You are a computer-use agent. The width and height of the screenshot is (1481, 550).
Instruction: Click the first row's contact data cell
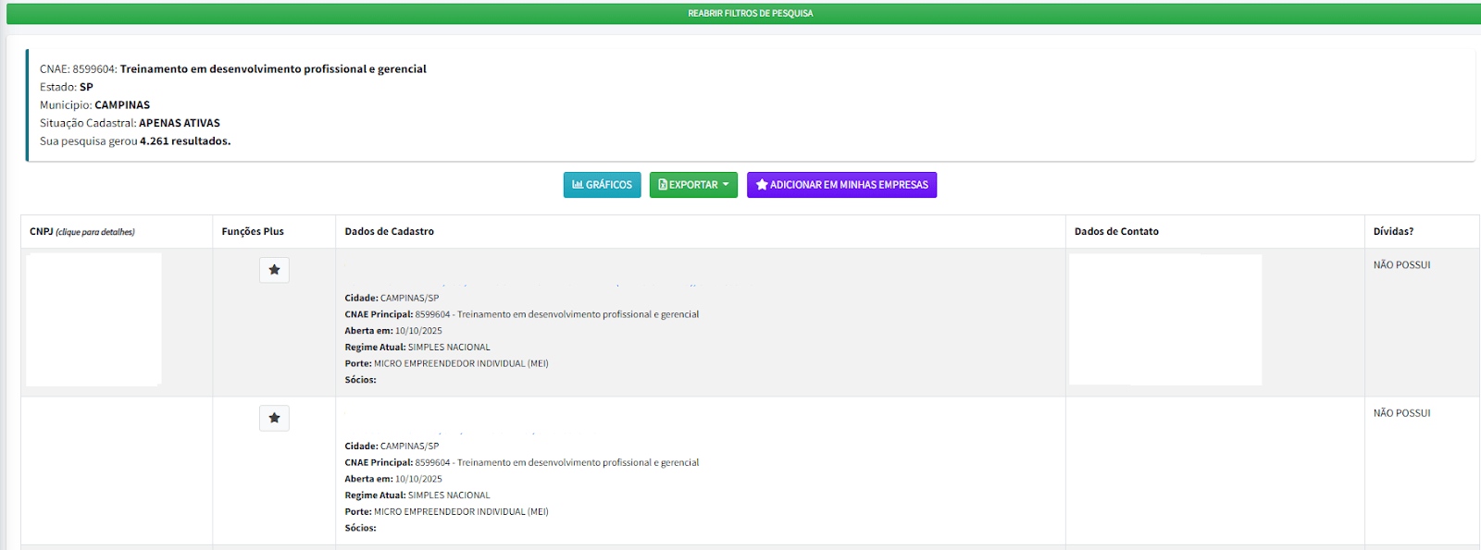[x=1165, y=319]
